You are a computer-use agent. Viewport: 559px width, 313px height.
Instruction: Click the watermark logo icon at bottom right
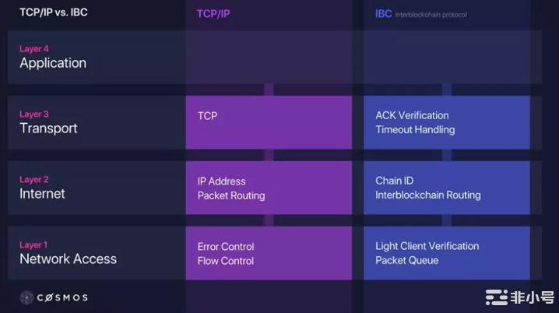coord(496,297)
